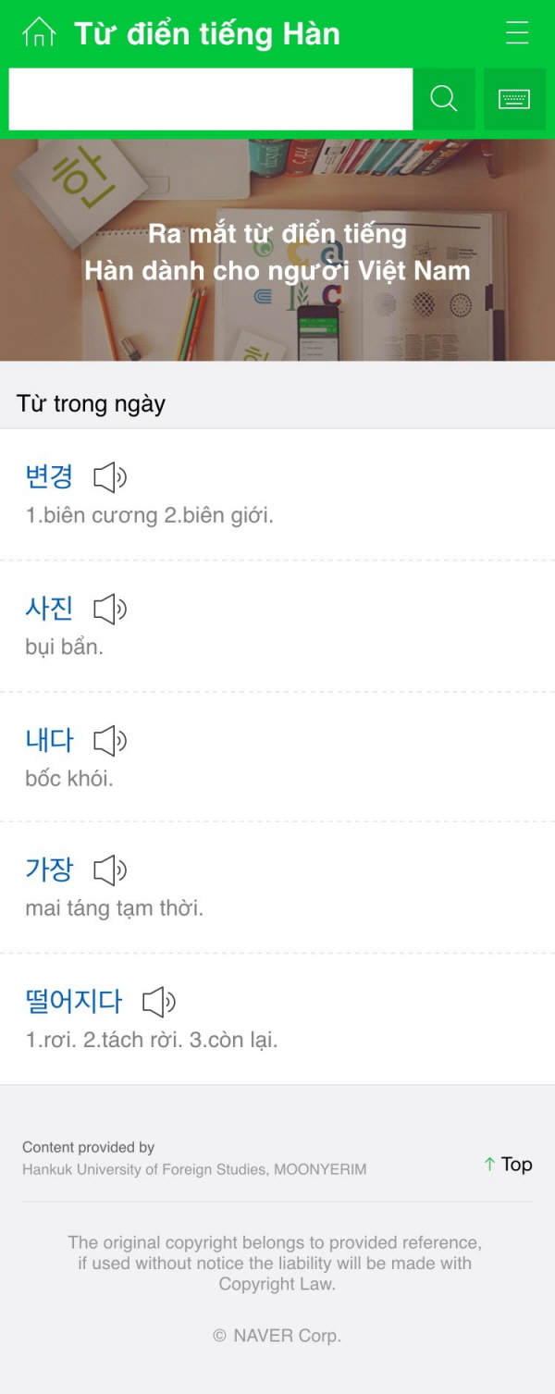
Task: Click the Từ điển tiếng Hàn title
Action: point(207,34)
